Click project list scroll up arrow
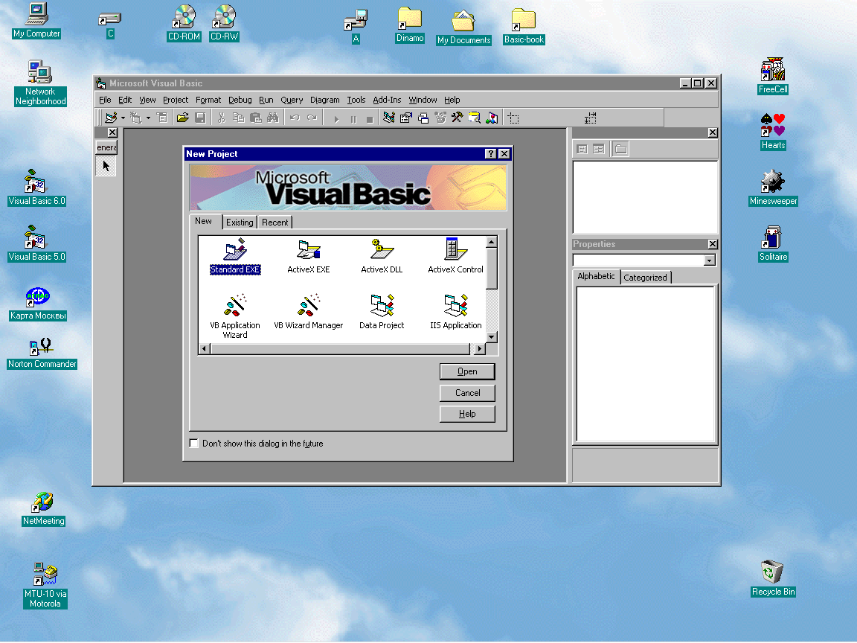 pos(491,242)
